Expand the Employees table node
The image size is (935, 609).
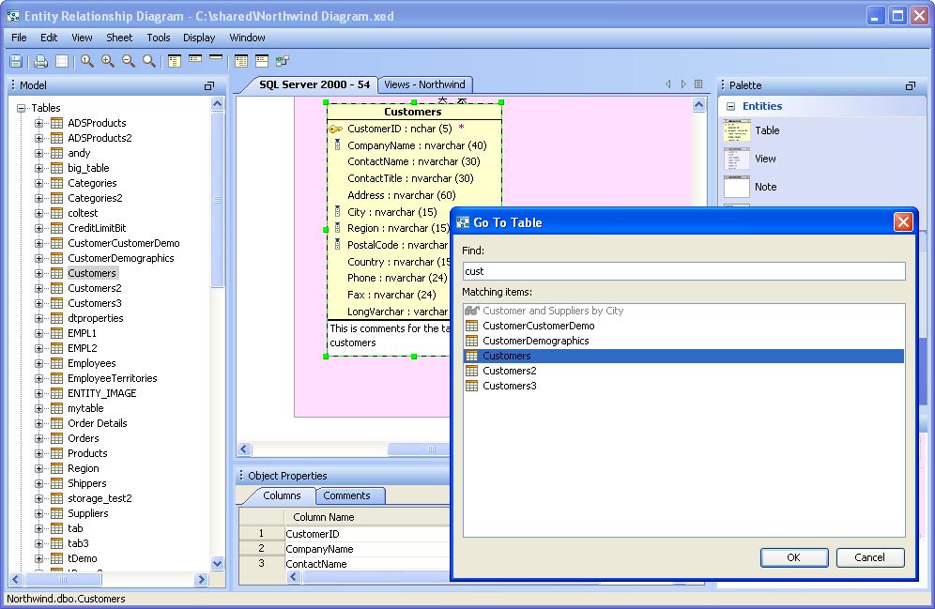(38, 363)
